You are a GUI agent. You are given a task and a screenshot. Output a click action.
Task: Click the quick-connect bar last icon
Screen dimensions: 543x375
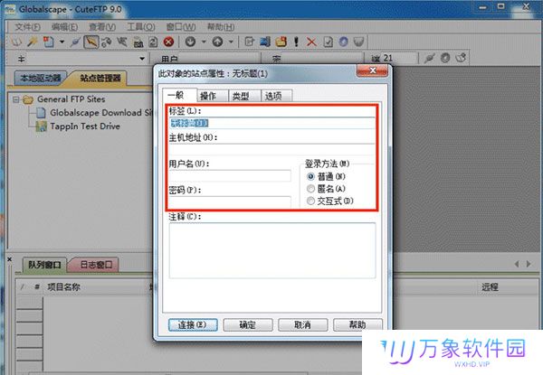point(461,58)
